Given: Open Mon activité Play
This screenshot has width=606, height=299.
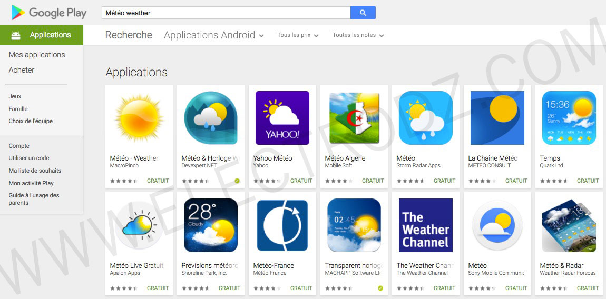Looking at the screenshot, I should [31, 183].
